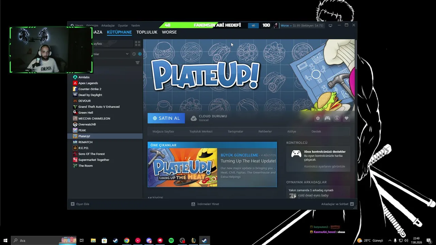Expand the games collection dropdown
436x245 pixels.
point(127,54)
